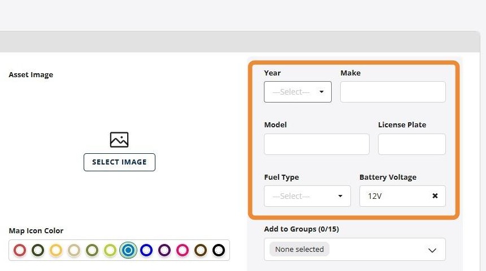
Task: Choose the selected light blue map icon color
Action: (x=128, y=250)
